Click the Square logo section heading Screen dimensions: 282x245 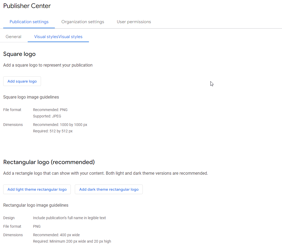pyautogui.click(x=19, y=54)
